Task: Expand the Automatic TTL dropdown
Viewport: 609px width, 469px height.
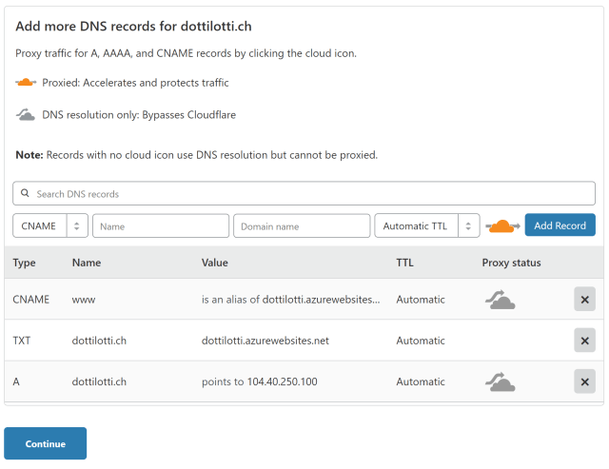Action: [416, 226]
